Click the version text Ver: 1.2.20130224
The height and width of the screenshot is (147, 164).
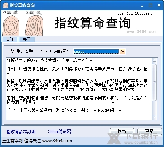(135, 13)
